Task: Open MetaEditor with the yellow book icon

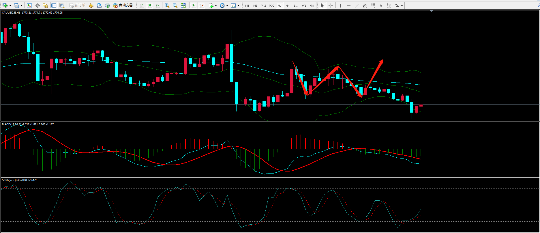Action: pyautogui.click(x=91, y=5)
